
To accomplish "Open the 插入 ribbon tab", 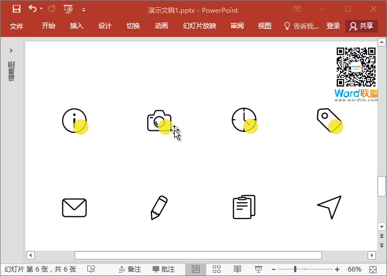I will click(77, 26).
